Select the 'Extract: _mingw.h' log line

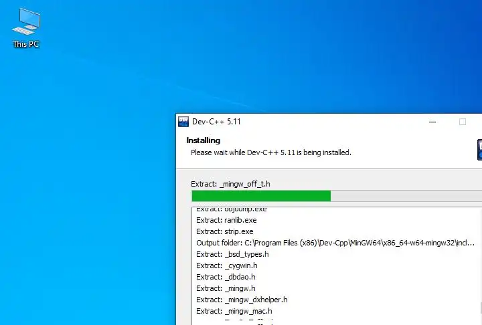pos(226,288)
